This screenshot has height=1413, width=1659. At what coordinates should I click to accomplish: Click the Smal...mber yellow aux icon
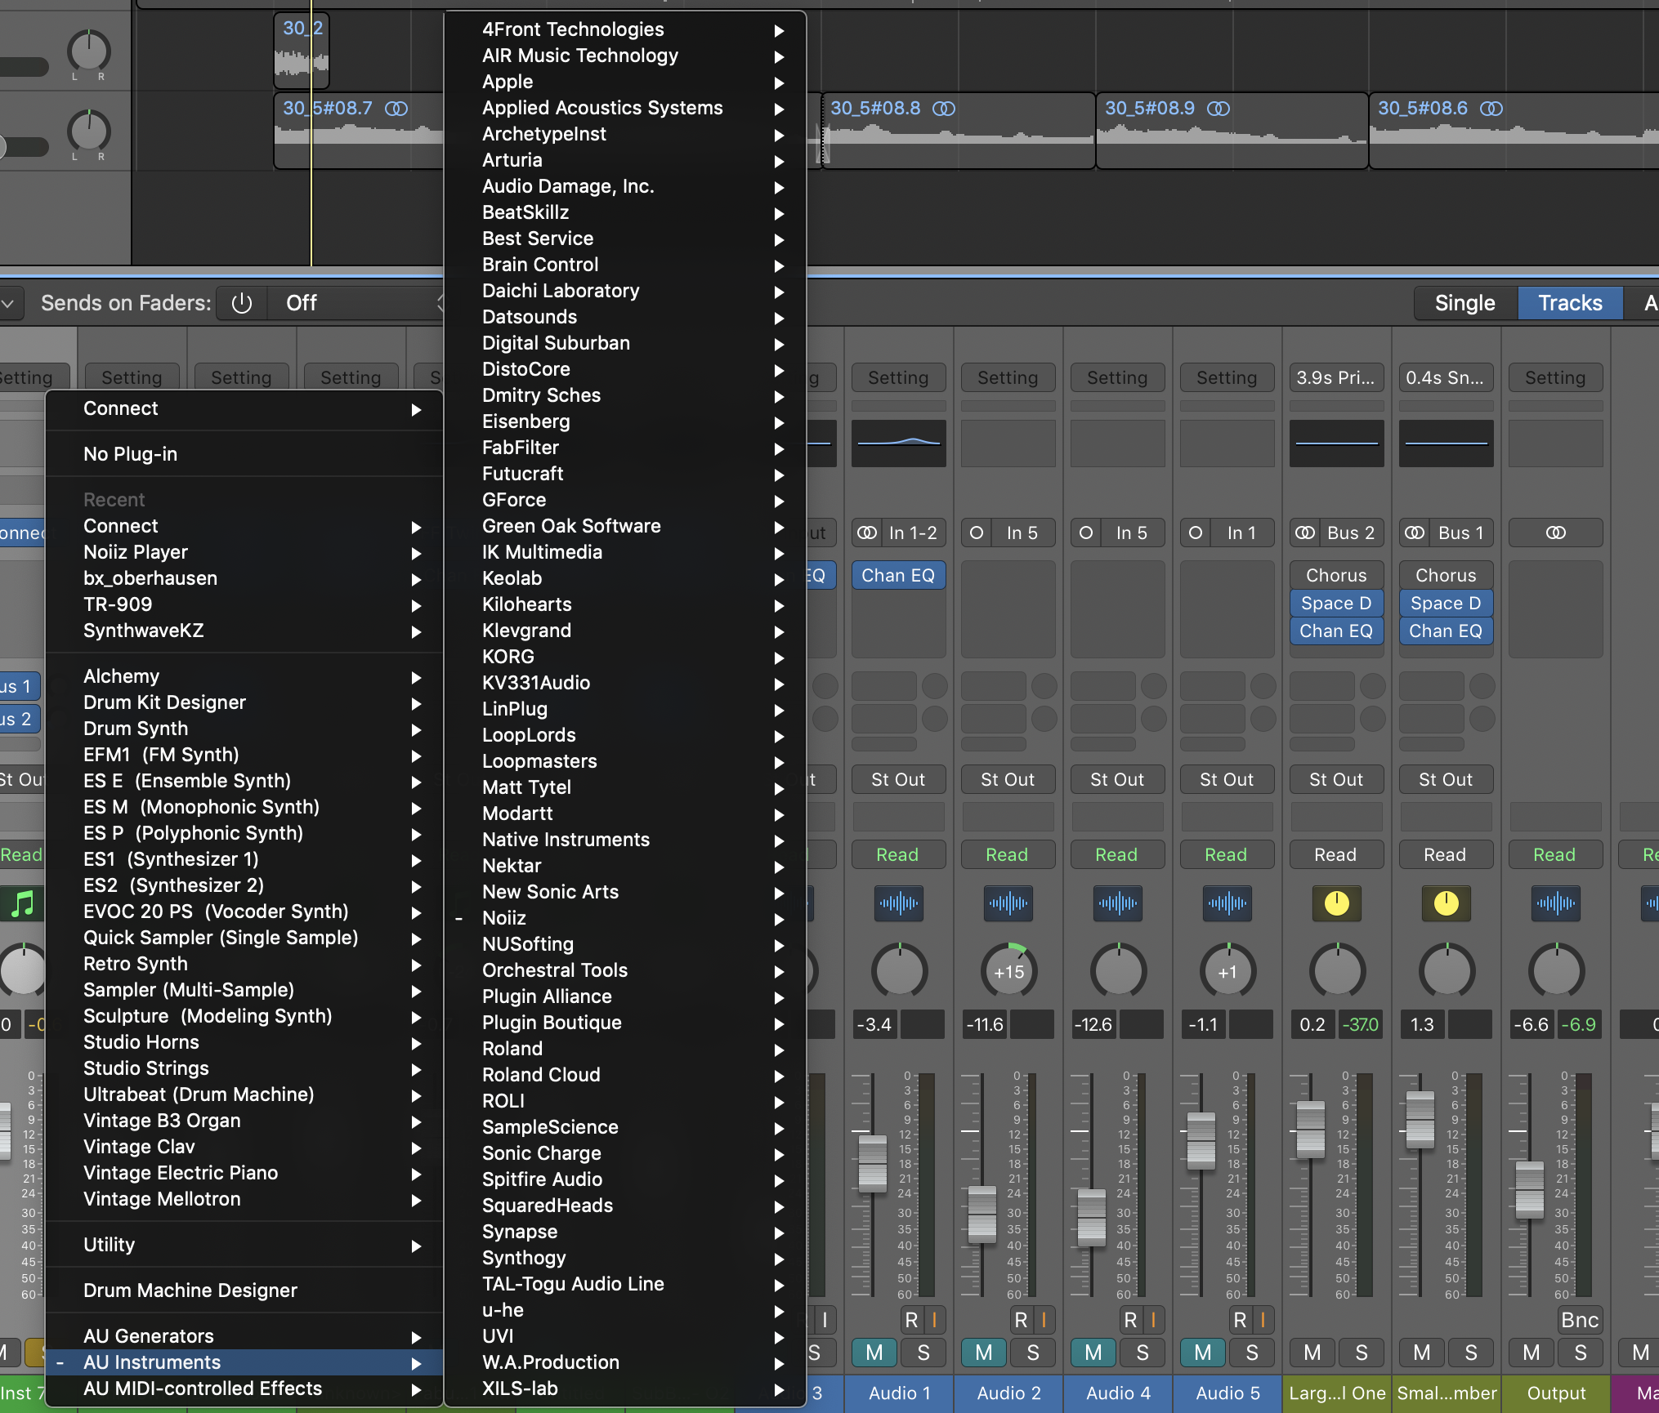click(x=1446, y=903)
